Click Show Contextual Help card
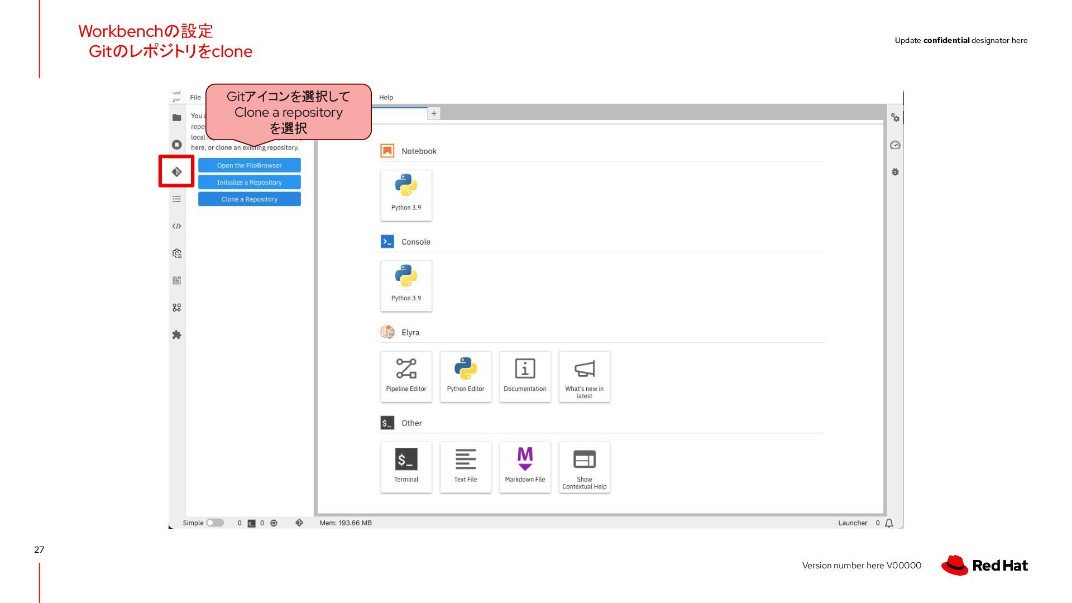 [585, 467]
